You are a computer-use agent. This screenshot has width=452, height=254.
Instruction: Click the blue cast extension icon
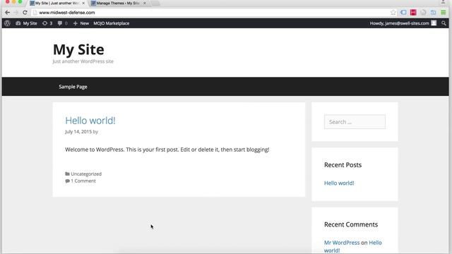point(403,13)
